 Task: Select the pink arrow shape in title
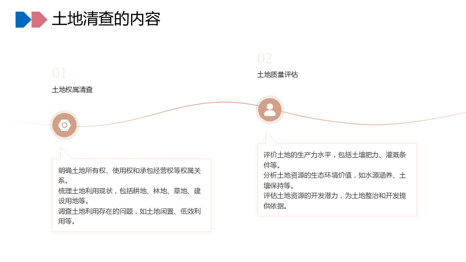click(39, 20)
